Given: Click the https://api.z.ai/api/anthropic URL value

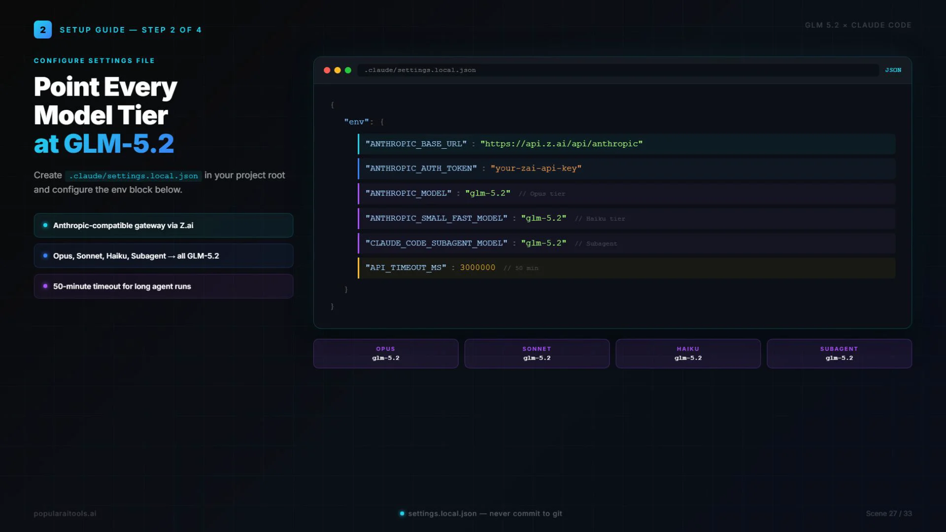Looking at the screenshot, I should (x=561, y=144).
